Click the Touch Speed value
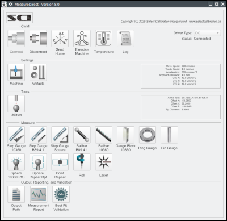The height and width of the screenshot is (221, 227). click(188, 69)
